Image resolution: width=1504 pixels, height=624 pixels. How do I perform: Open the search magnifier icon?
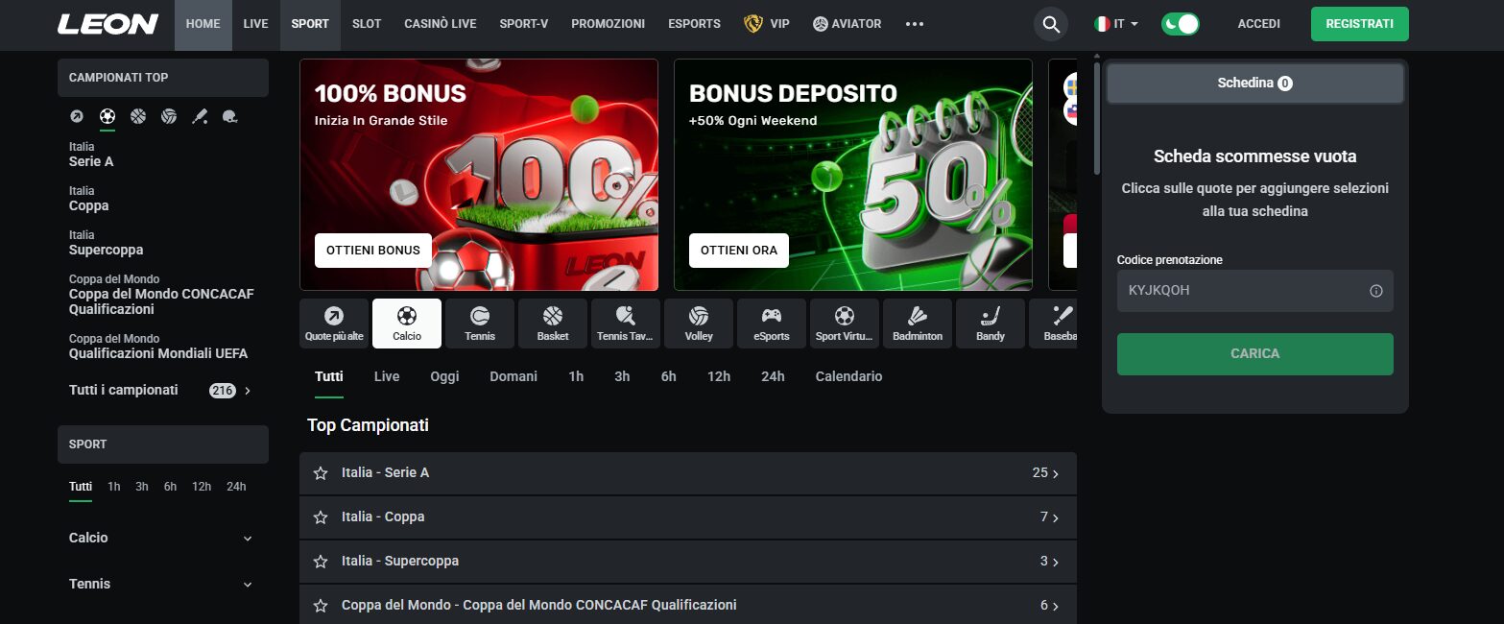[1051, 24]
